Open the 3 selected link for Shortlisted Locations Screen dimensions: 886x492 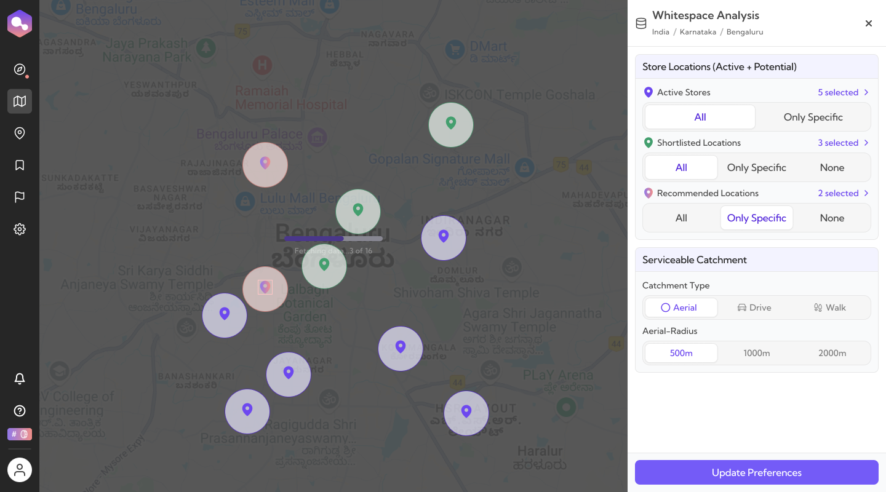click(x=838, y=143)
